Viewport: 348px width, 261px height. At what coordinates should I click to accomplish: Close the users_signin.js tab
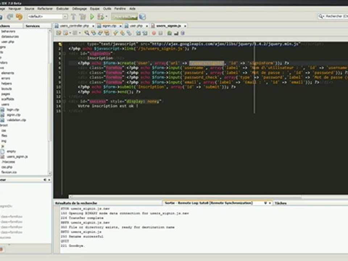point(185,26)
